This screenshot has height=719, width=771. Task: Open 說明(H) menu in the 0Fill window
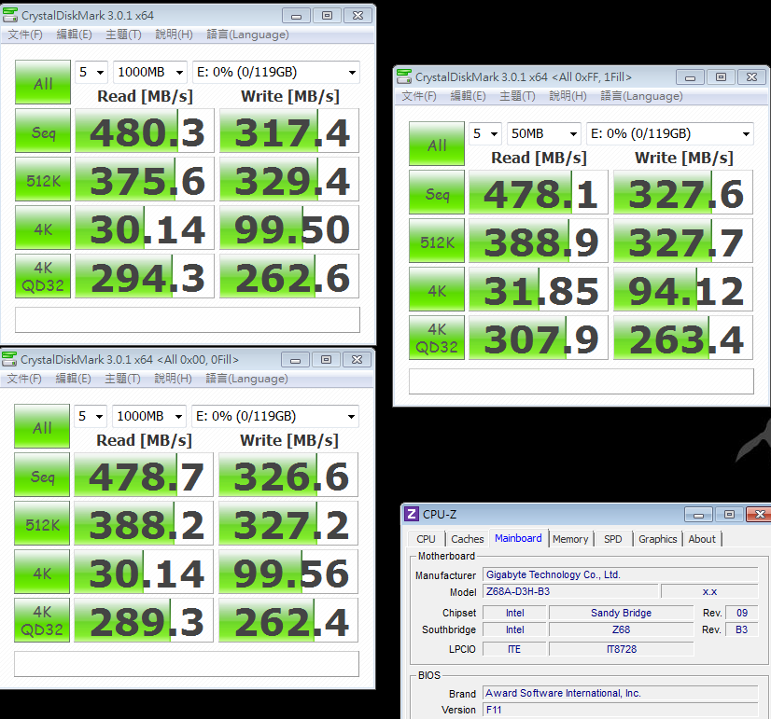pos(173,379)
